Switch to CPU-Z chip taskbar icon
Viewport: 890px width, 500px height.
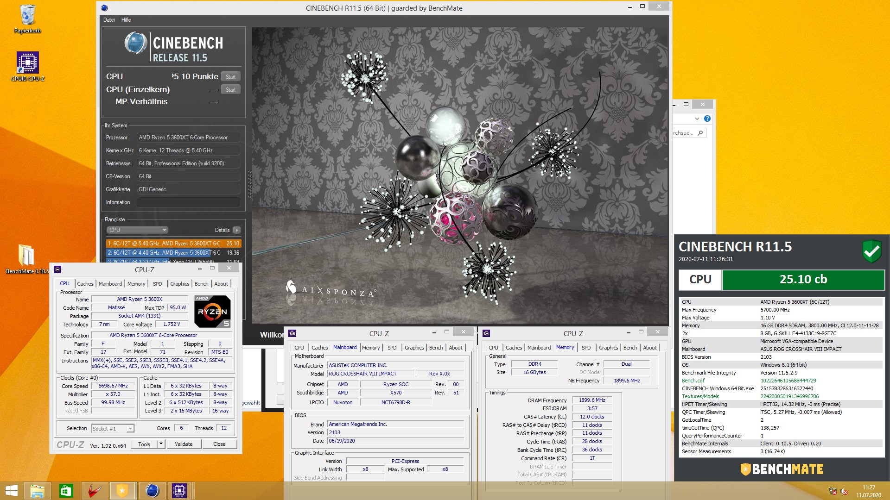click(179, 491)
